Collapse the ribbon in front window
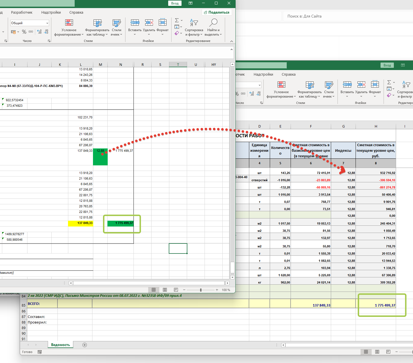 click(x=231, y=41)
